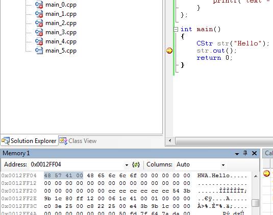Click the current frame arrow in Call Stack panel

(266, 173)
